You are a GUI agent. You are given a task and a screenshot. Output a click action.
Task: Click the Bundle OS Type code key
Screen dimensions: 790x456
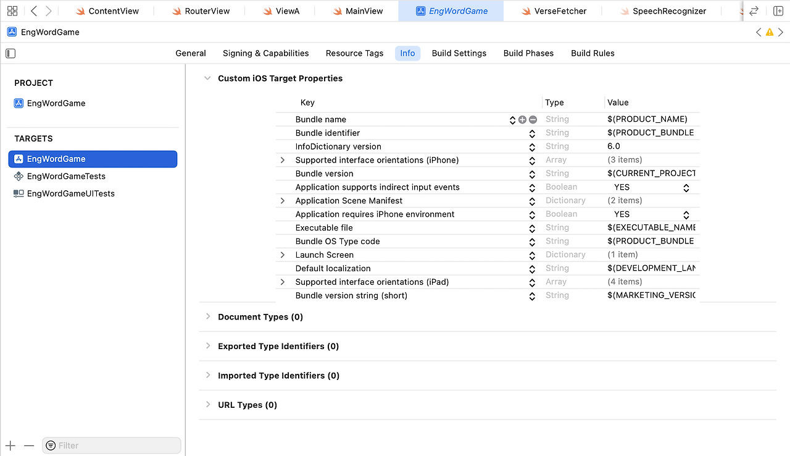point(338,242)
